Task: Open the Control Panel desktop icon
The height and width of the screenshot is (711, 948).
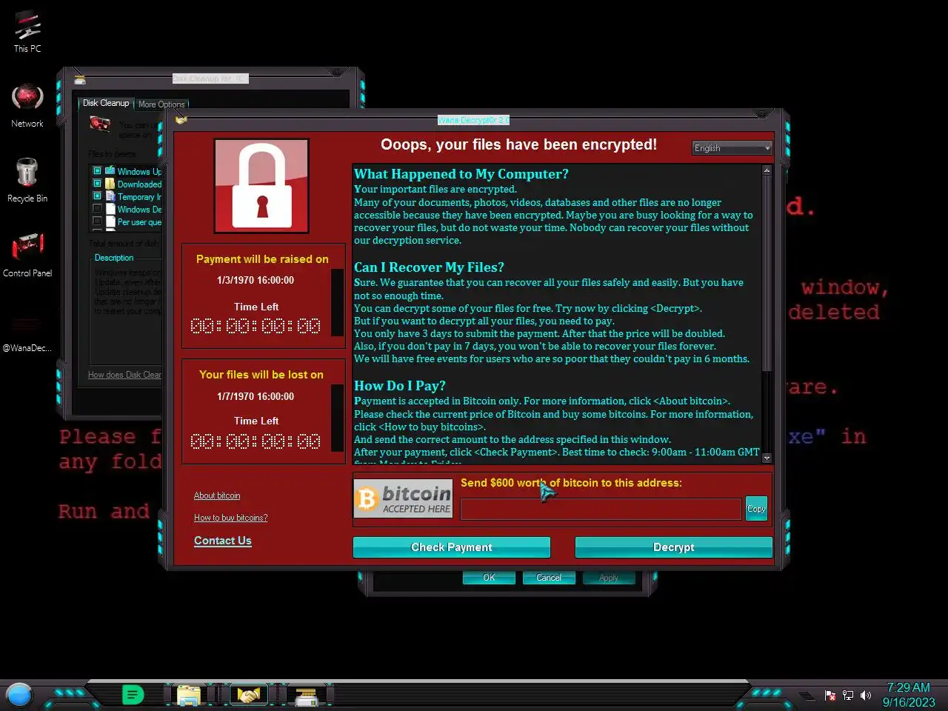Action: coord(27,254)
